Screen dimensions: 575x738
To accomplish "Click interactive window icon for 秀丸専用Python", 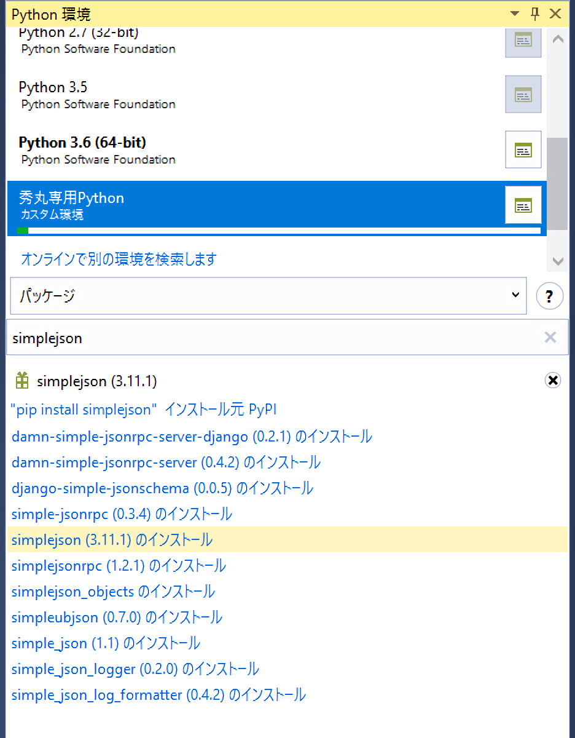I will [523, 205].
